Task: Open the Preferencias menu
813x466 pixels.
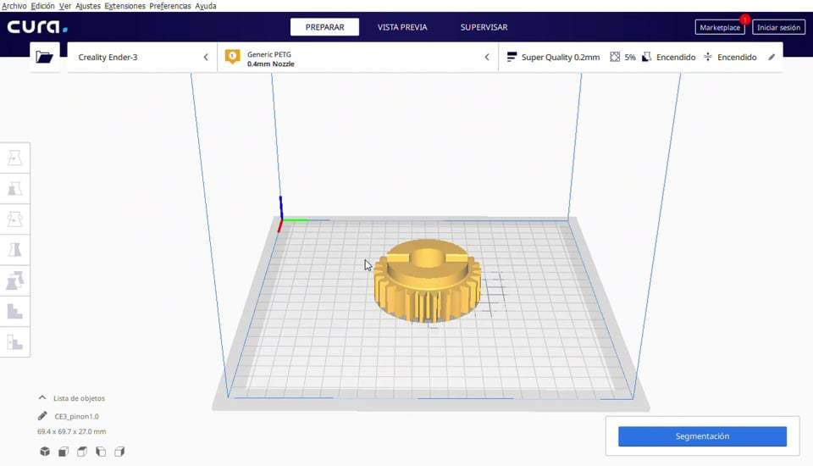Action: click(170, 6)
